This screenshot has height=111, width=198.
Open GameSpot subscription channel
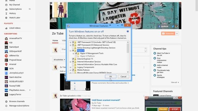[14, 47]
